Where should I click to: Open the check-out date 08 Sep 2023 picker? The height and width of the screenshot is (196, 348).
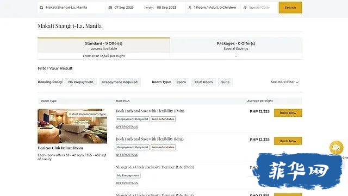[166, 8]
